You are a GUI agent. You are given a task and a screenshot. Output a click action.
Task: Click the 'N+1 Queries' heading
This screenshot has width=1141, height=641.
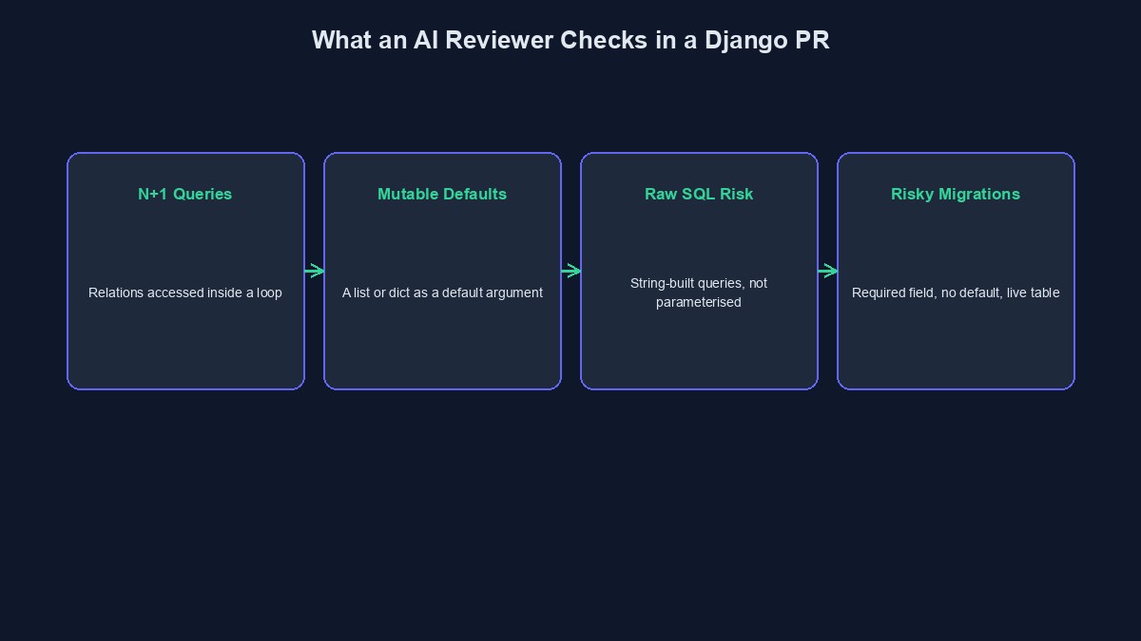[x=185, y=194]
